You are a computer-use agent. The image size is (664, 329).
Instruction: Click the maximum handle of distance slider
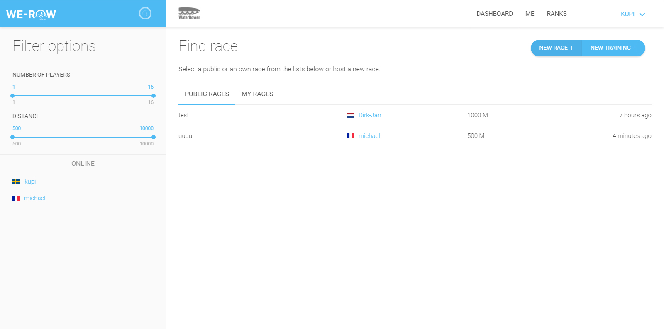click(154, 137)
